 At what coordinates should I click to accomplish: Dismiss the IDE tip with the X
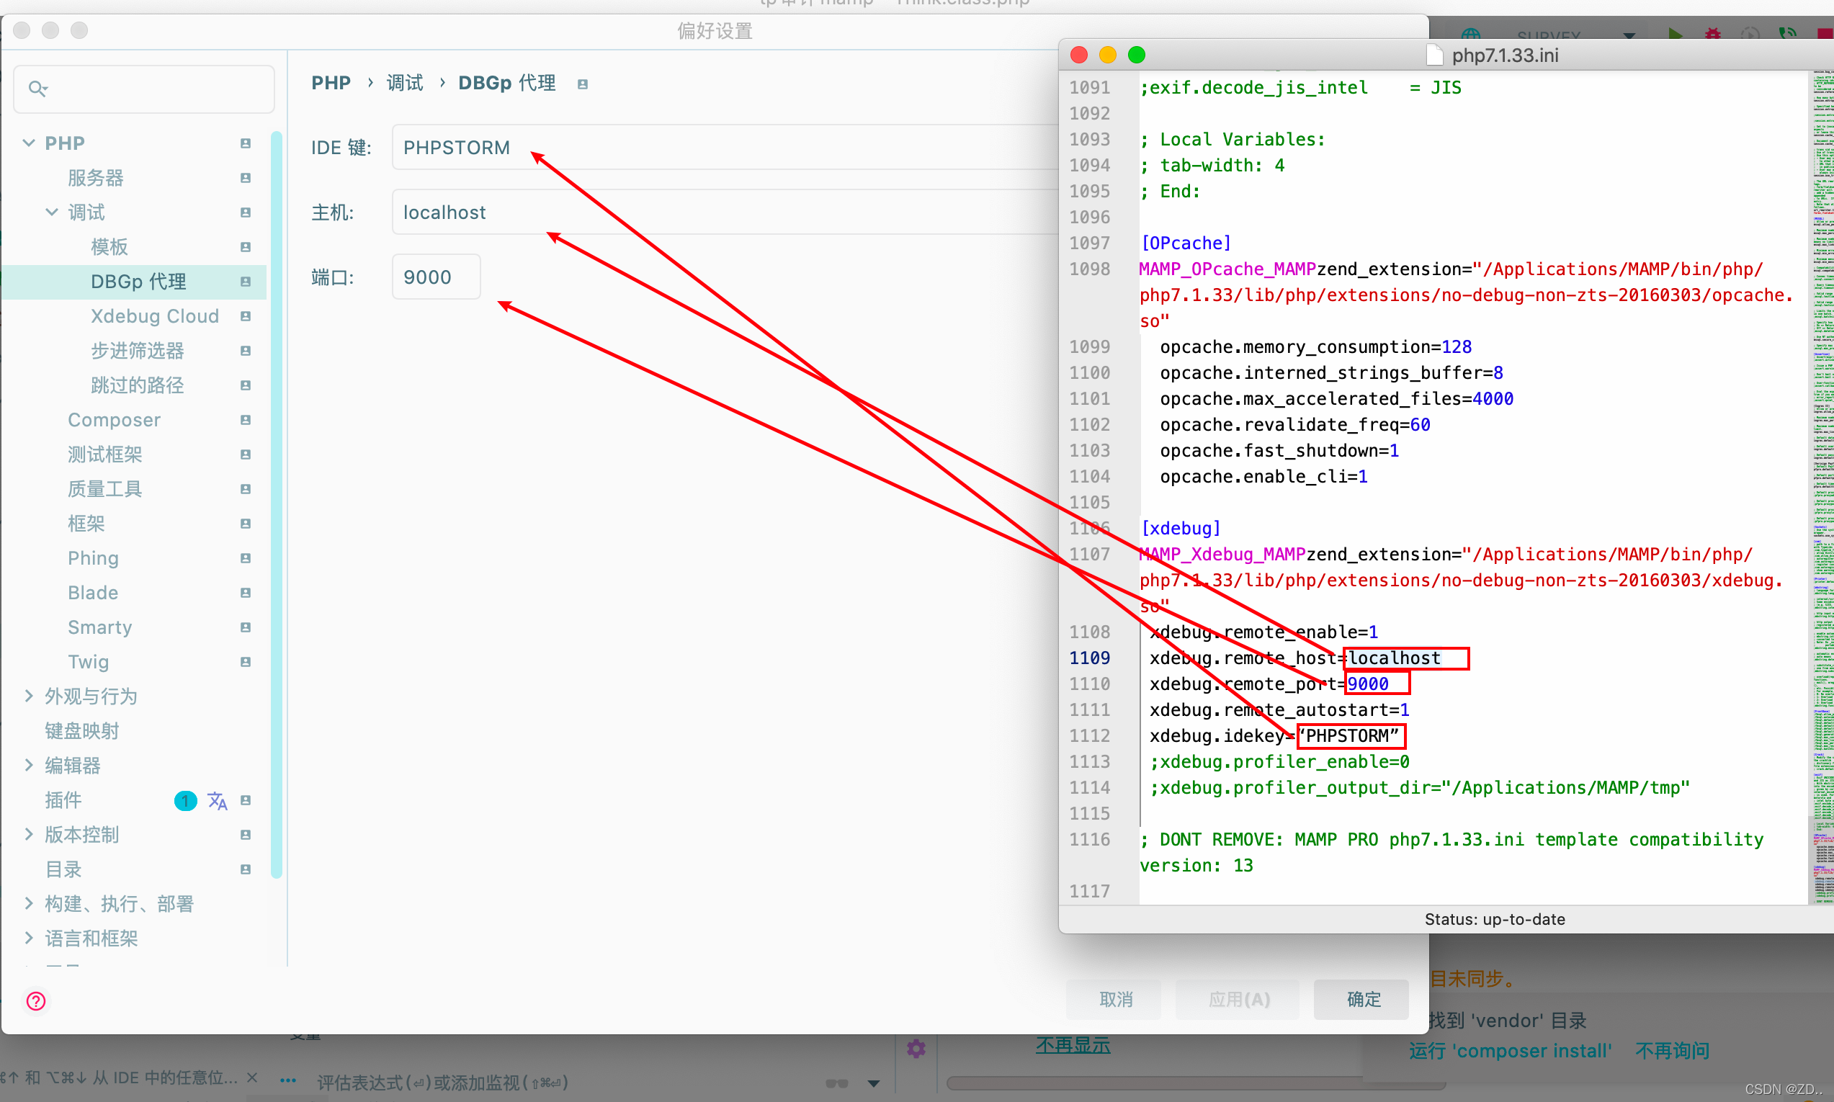252,1077
